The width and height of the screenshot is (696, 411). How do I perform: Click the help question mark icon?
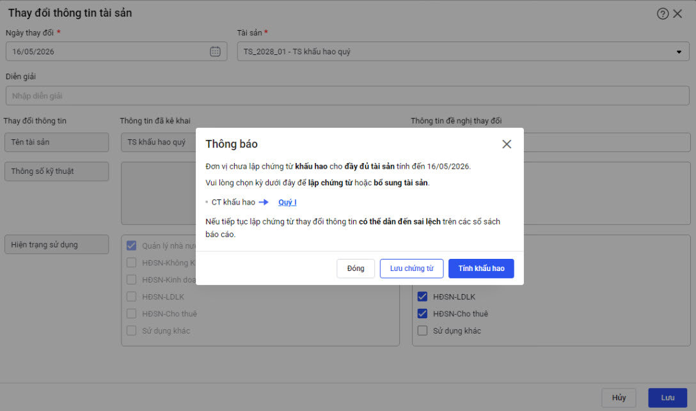[663, 13]
